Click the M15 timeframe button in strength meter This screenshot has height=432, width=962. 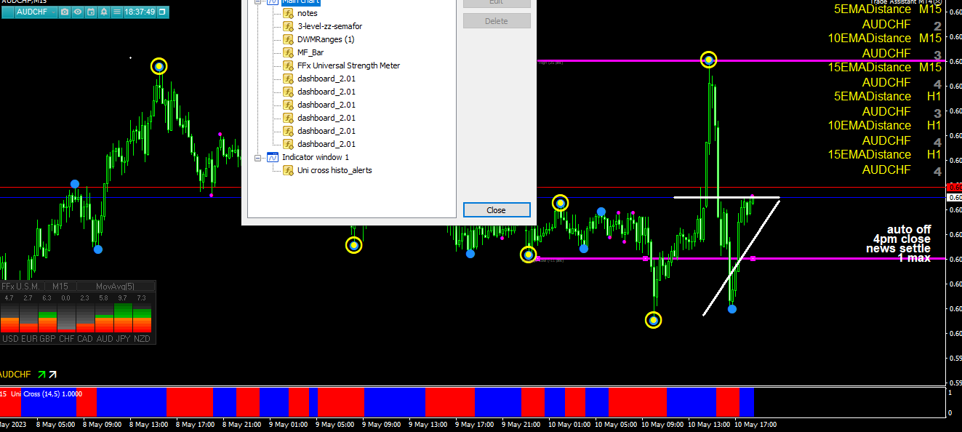coord(60,287)
